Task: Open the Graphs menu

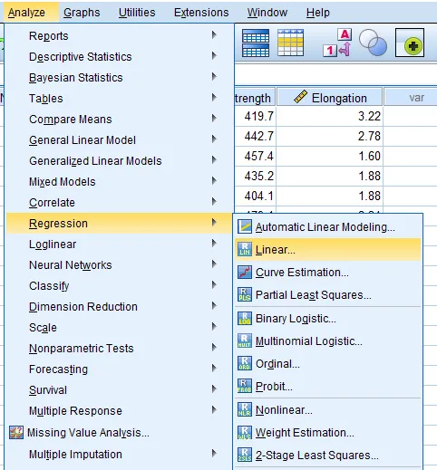Action: click(x=82, y=13)
